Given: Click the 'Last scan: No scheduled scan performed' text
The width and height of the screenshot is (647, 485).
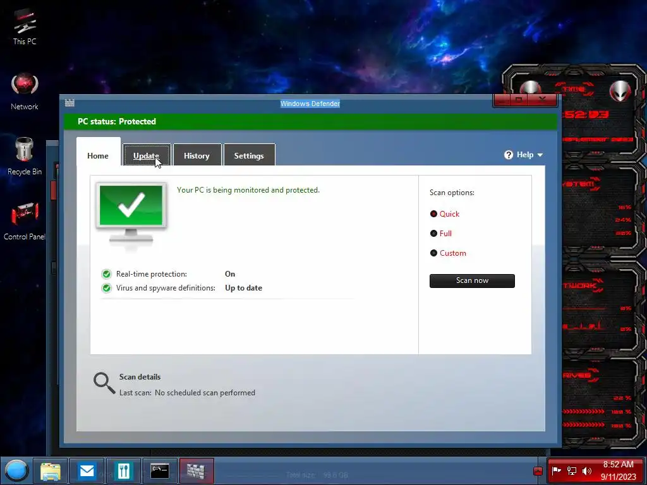Looking at the screenshot, I should point(187,393).
